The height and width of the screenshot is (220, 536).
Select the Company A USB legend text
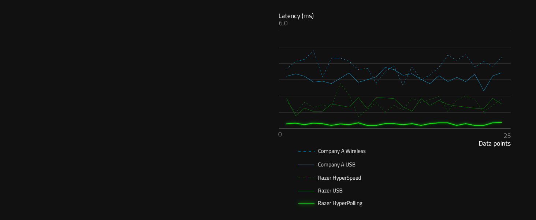(336, 165)
